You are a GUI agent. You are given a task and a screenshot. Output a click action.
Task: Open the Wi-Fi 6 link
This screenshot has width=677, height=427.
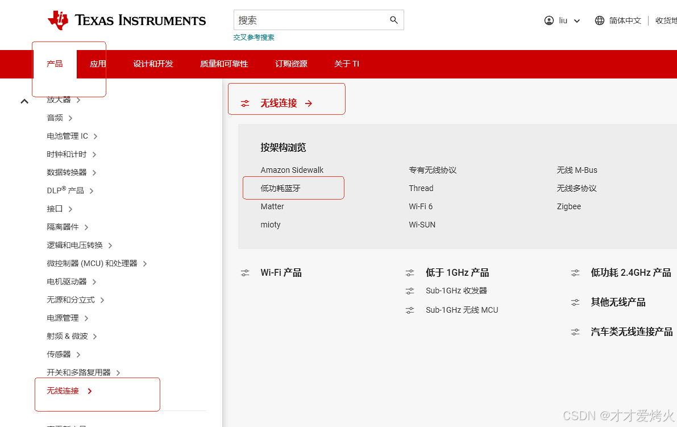coord(421,206)
